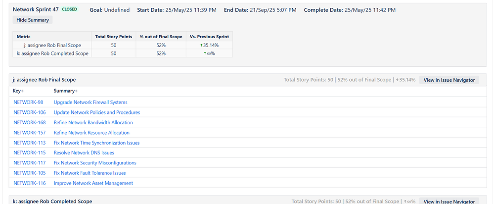Open Refine Network Resource Allocation link
494x204 pixels.
[x=91, y=132]
